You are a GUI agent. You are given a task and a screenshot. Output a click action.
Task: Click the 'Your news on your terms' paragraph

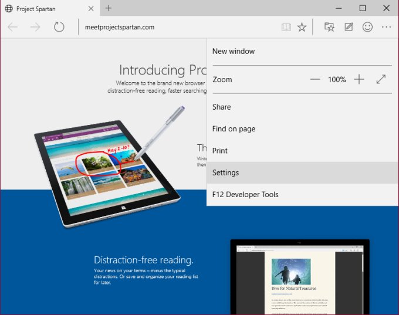click(146, 277)
